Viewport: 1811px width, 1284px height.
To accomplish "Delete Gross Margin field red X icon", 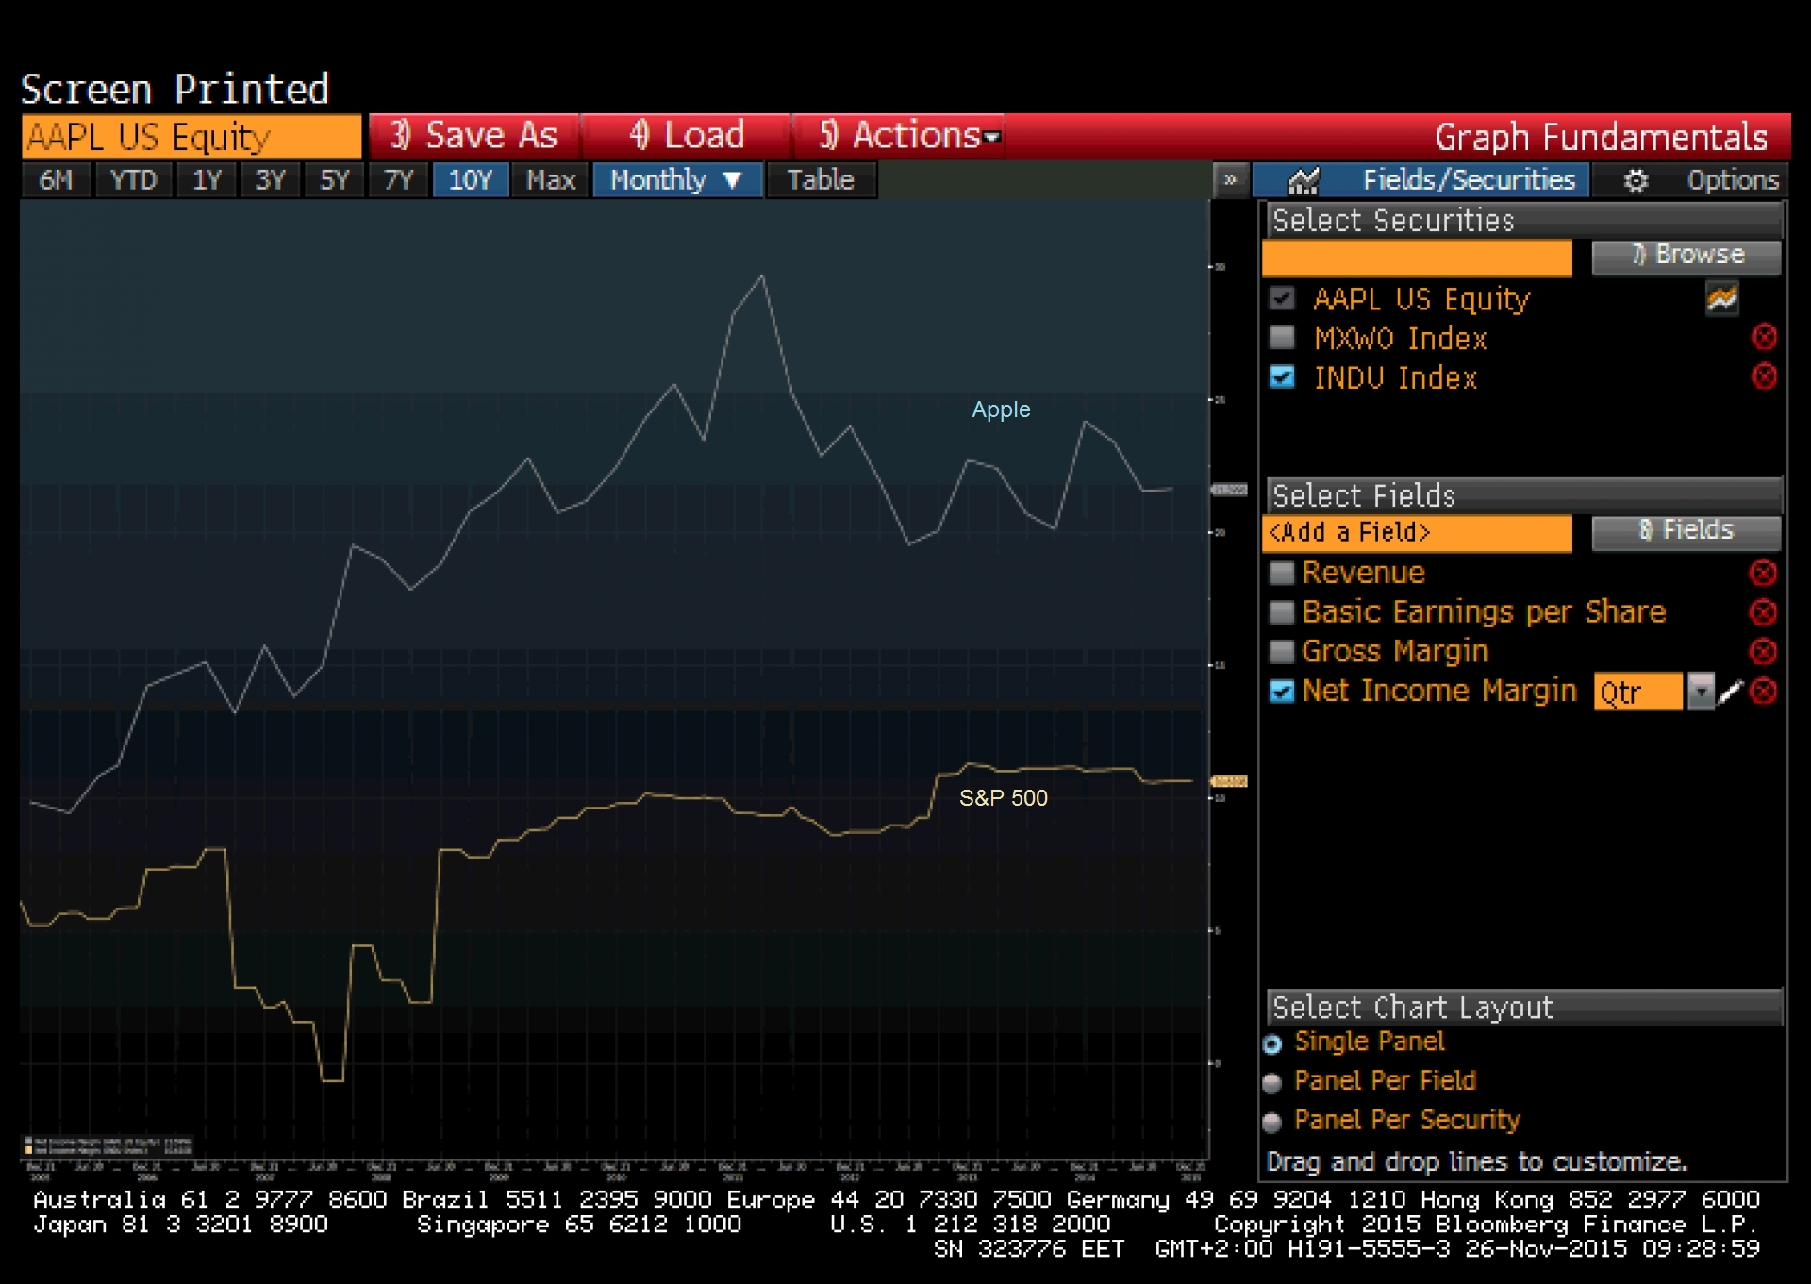I will [x=1763, y=651].
